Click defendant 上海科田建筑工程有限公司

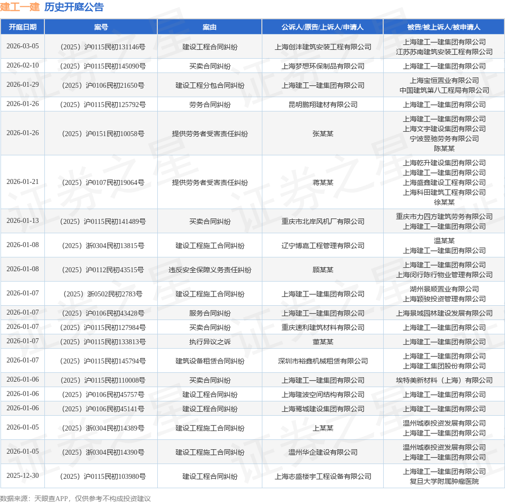(x=444, y=192)
